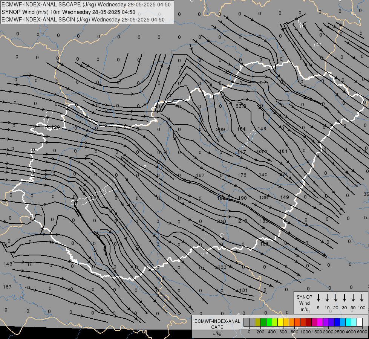Click the map value 203

coord(222,267)
